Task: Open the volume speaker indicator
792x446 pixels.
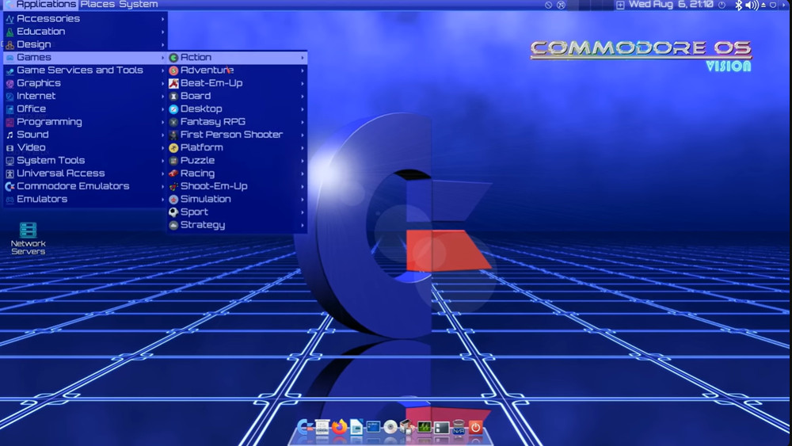Action: point(752,5)
